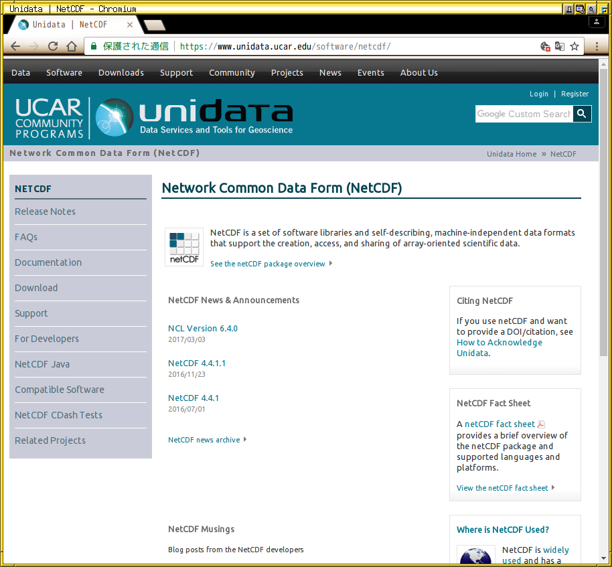Click the Unidata globe logo
This screenshot has width=612, height=567.
(114, 117)
